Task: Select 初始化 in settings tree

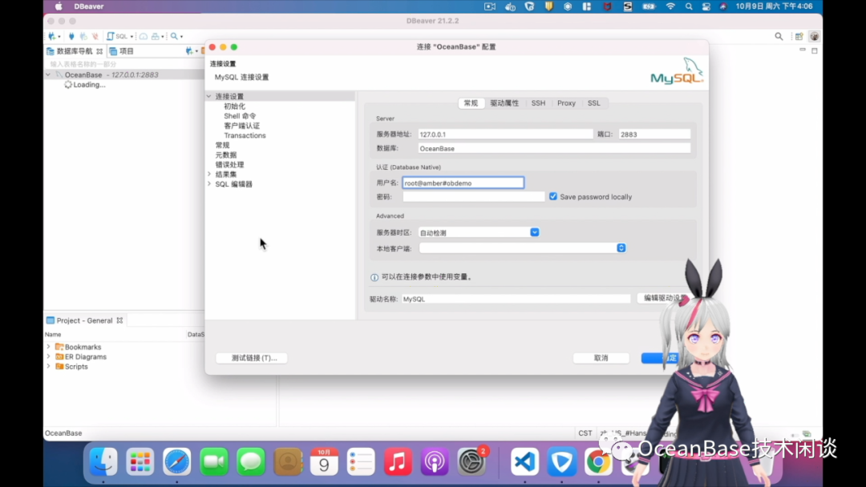Action: point(235,106)
